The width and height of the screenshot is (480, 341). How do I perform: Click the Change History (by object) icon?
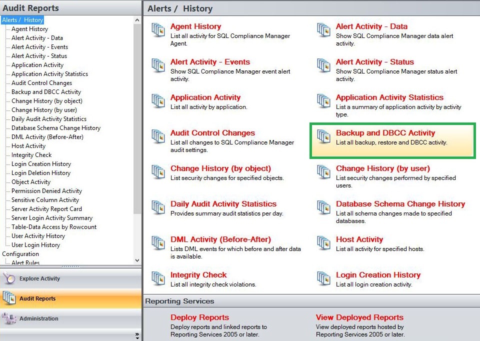pos(158,172)
